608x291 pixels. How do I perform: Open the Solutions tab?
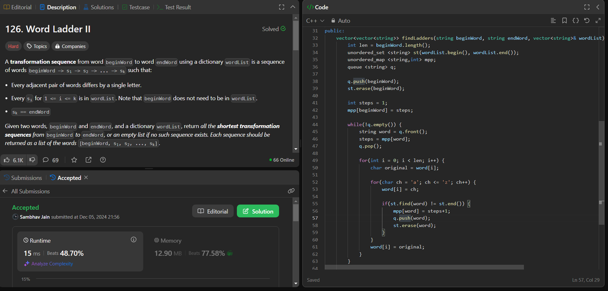(x=98, y=7)
